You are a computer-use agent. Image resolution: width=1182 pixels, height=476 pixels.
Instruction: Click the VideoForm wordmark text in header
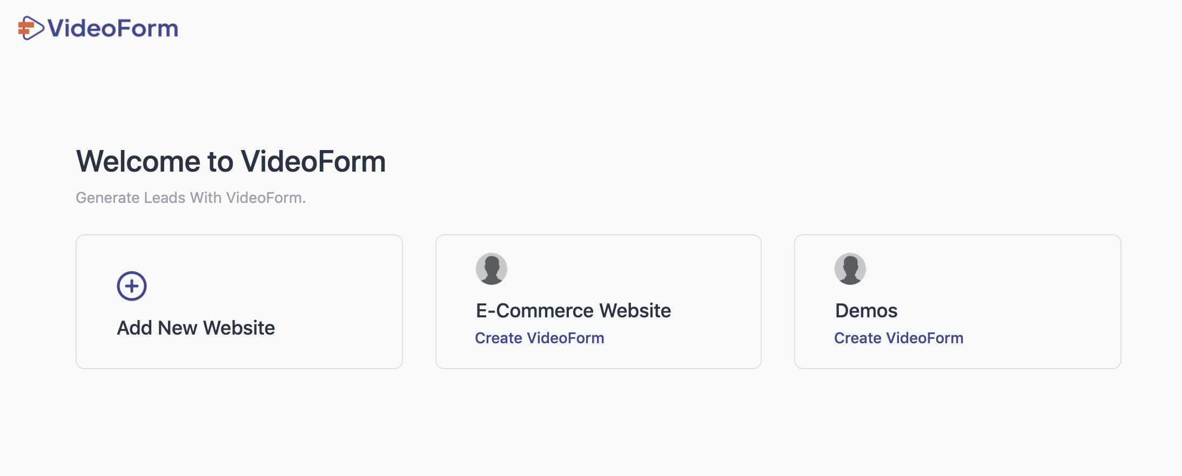coord(113,28)
